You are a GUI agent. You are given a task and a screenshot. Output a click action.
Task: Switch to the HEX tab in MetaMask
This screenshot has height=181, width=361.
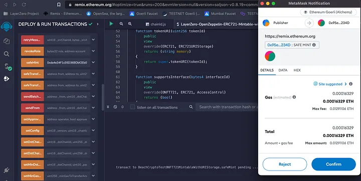coord(297,70)
